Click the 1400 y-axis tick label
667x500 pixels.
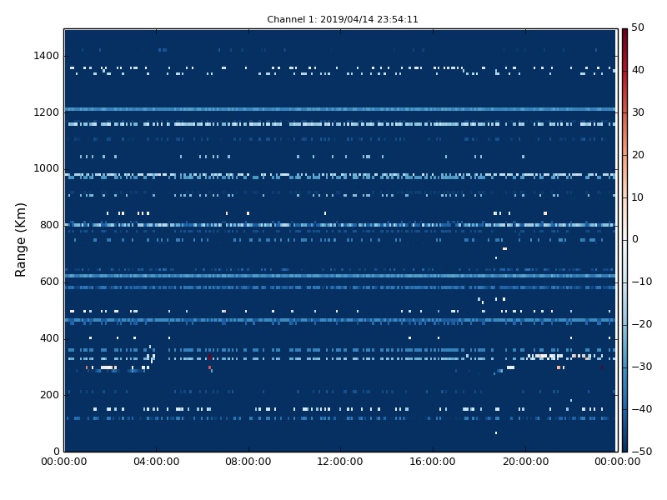click(x=46, y=56)
